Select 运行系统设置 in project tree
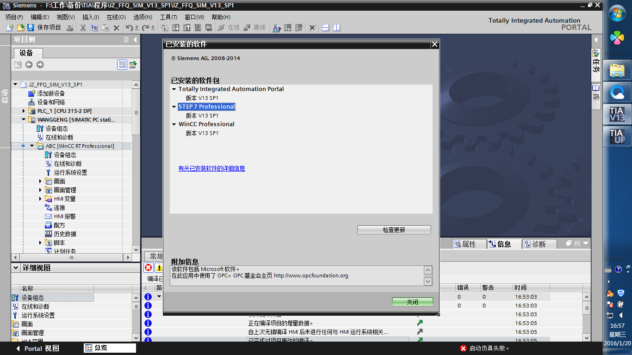The image size is (632, 355). 70,172
